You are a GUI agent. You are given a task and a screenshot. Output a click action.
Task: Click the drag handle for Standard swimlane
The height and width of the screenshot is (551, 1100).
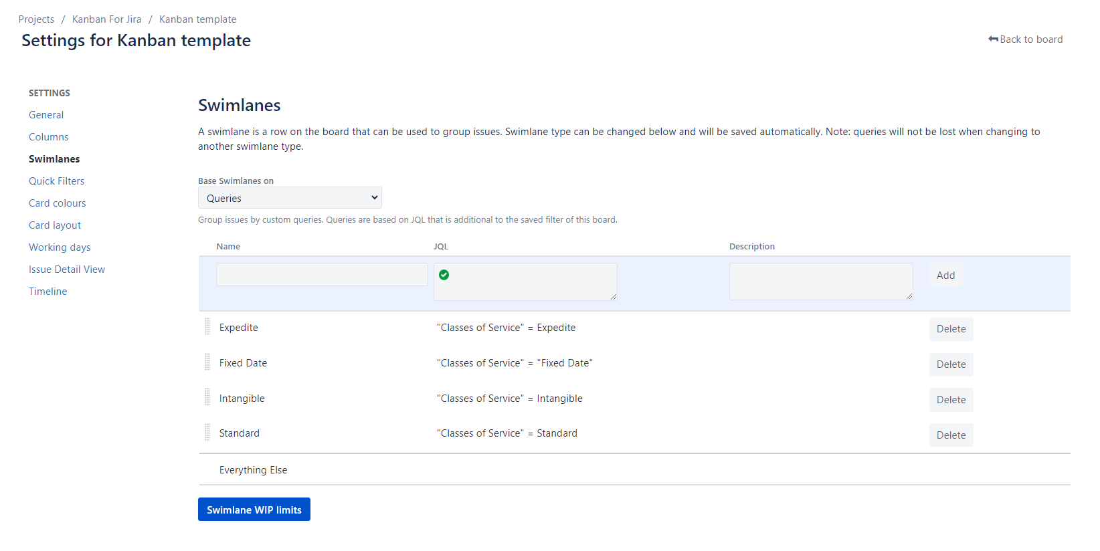[x=207, y=433]
